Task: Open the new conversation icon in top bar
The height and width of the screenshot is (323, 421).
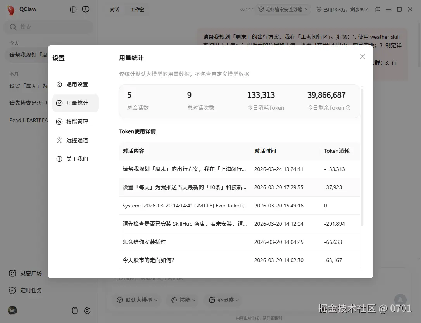Action: click(86, 9)
